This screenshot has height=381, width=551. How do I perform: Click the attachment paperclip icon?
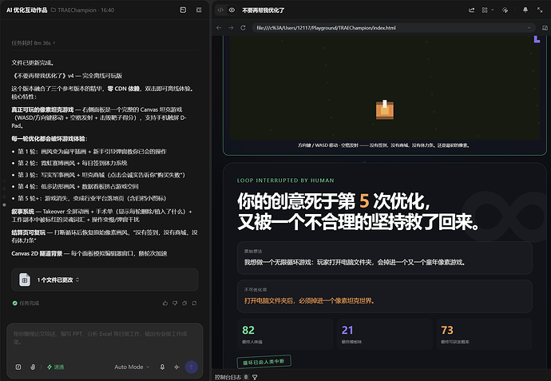(33, 367)
